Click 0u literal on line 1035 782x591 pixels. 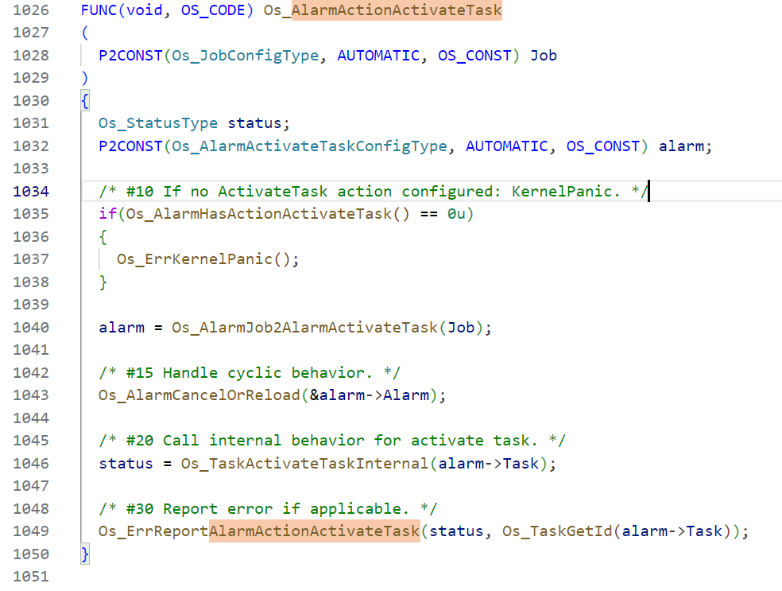click(x=456, y=214)
